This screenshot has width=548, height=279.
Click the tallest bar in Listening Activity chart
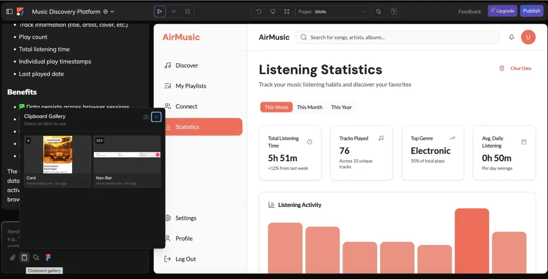click(x=472, y=241)
